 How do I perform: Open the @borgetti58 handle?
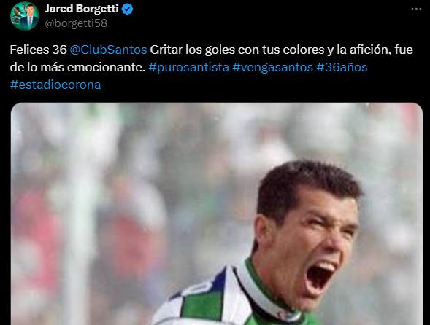[x=76, y=23]
